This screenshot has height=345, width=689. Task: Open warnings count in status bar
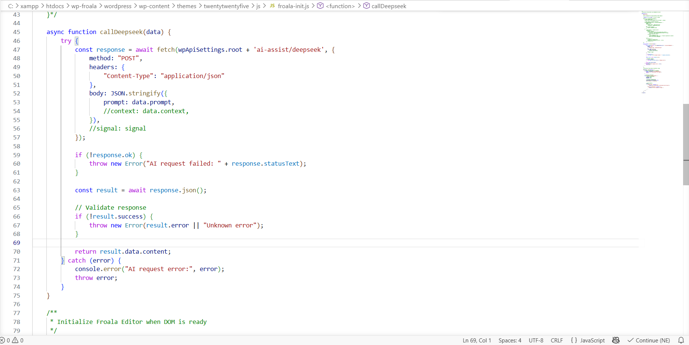point(18,340)
